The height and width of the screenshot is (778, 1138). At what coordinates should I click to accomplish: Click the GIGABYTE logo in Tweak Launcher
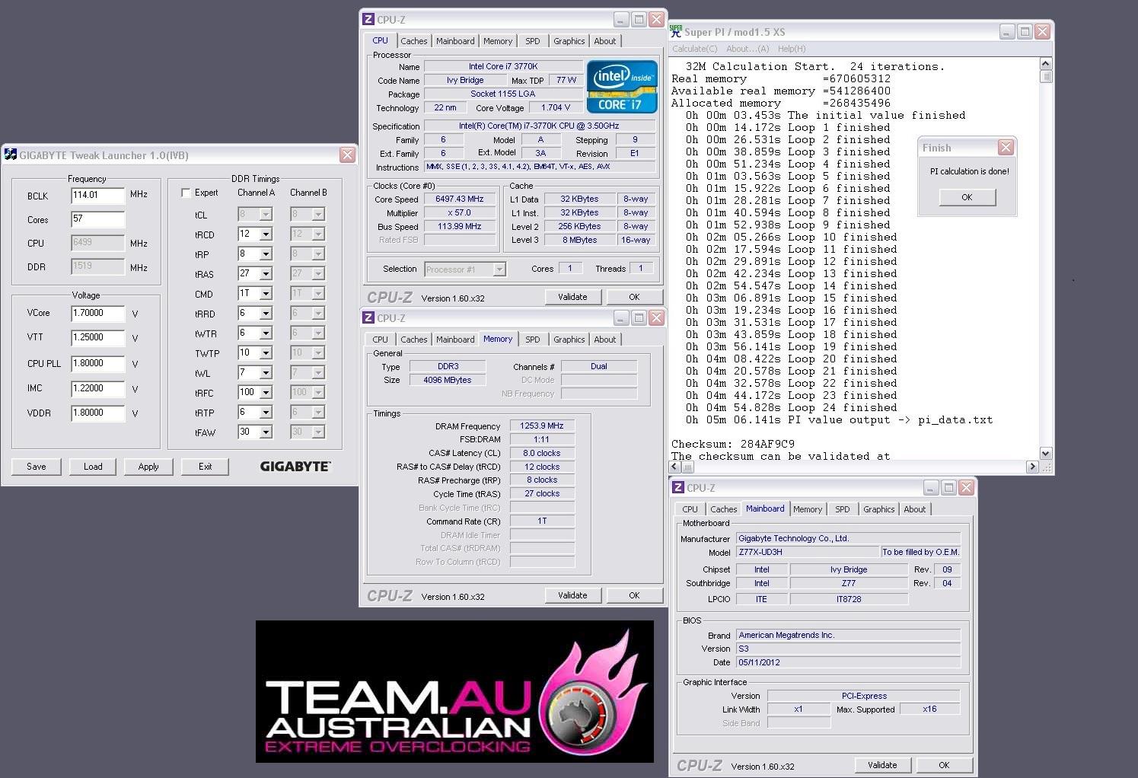[295, 466]
